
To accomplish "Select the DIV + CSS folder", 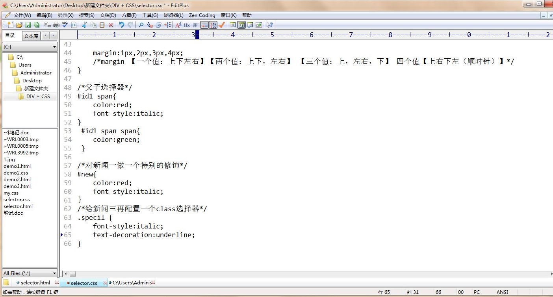I will pyautogui.click(x=38, y=96).
